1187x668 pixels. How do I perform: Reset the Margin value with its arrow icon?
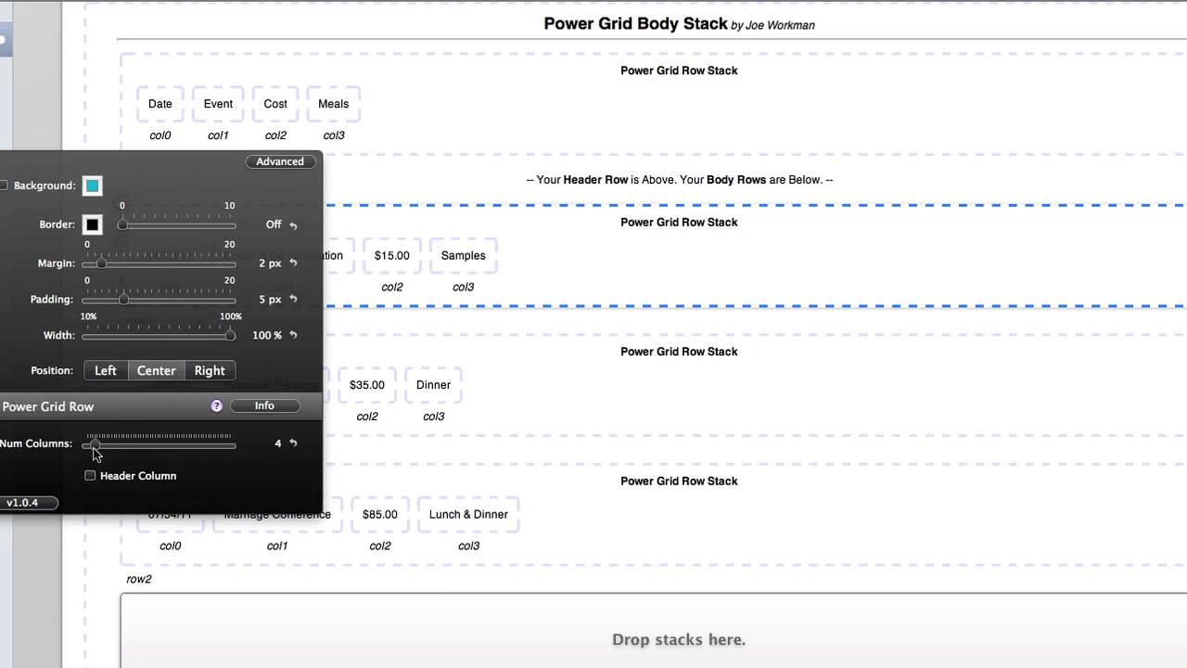click(x=293, y=263)
